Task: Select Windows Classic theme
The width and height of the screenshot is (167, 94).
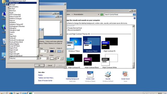Action: pos(92,44)
